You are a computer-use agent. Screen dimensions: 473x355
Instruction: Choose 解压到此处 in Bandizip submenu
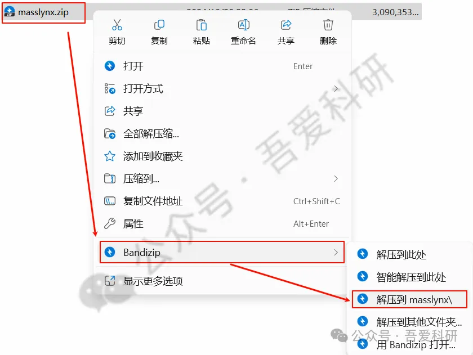point(409,255)
